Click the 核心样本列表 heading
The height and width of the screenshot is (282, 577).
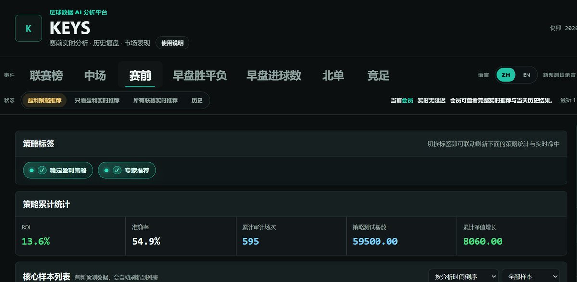click(x=46, y=277)
